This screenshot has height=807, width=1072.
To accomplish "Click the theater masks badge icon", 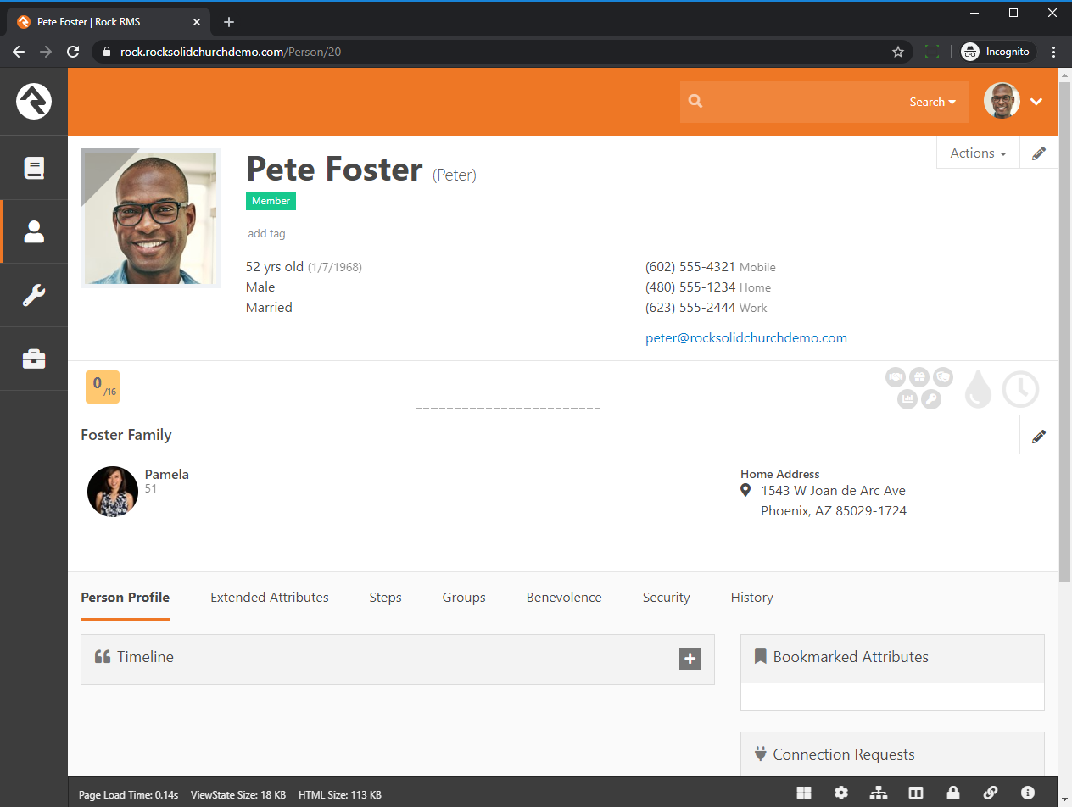I will [943, 377].
